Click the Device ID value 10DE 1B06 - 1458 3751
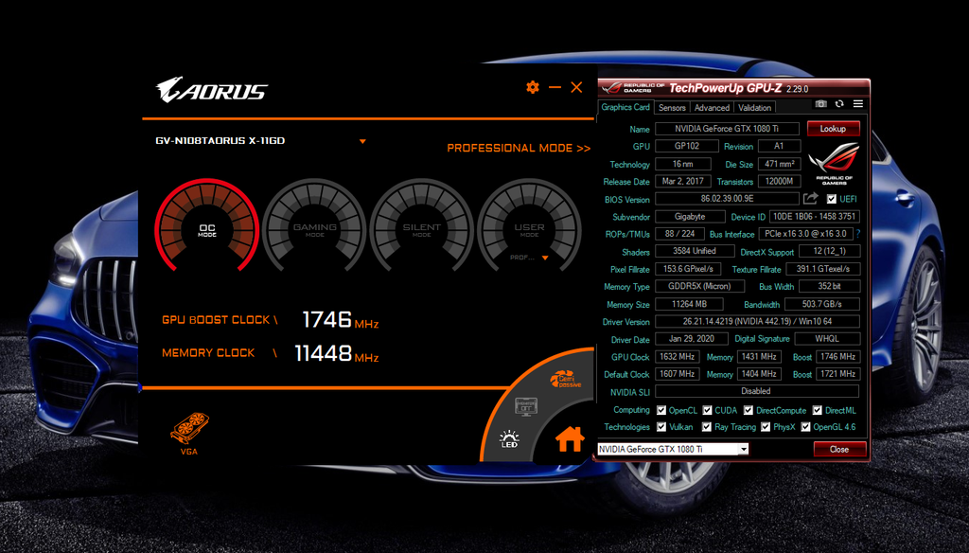The width and height of the screenshot is (969, 553). pos(815,217)
